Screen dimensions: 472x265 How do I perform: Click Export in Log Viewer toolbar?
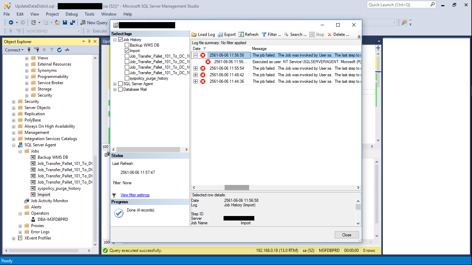click(x=227, y=35)
